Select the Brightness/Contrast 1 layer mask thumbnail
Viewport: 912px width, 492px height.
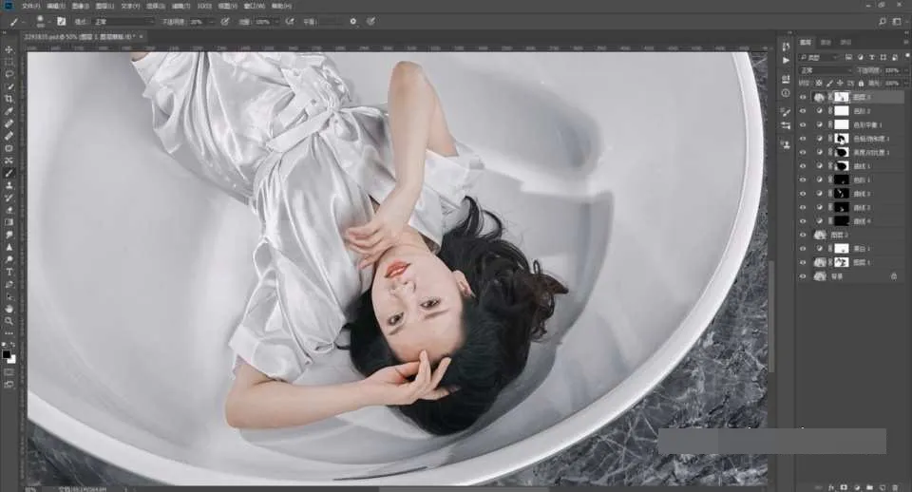pyautogui.click(x=842, y=152)
